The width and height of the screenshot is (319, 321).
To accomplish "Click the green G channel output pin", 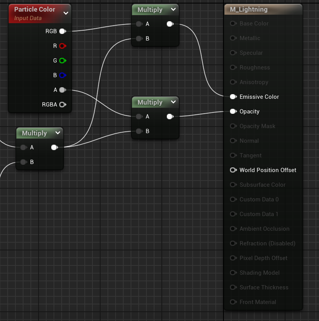I will pyautogui.click(x=62, y=61).
